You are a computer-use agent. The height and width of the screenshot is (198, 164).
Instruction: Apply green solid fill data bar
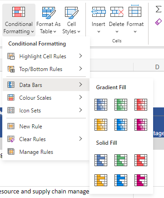121,160
